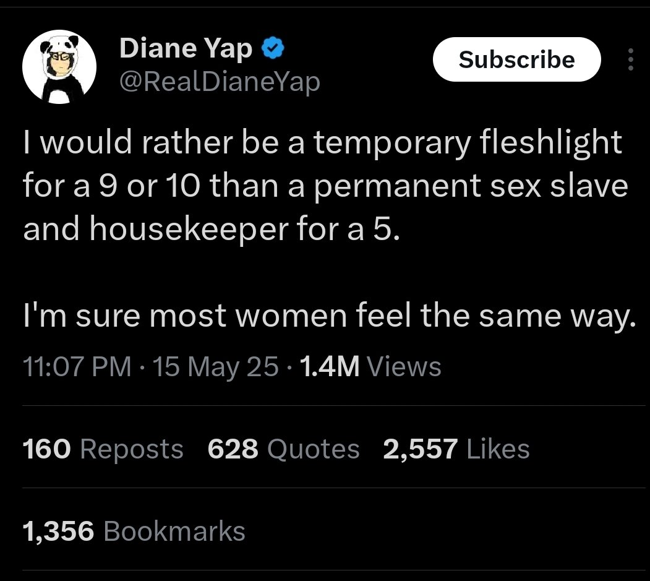The image size is (650, 581).
Task: Click the 2,557 likes number
Action: coord(421,449)
